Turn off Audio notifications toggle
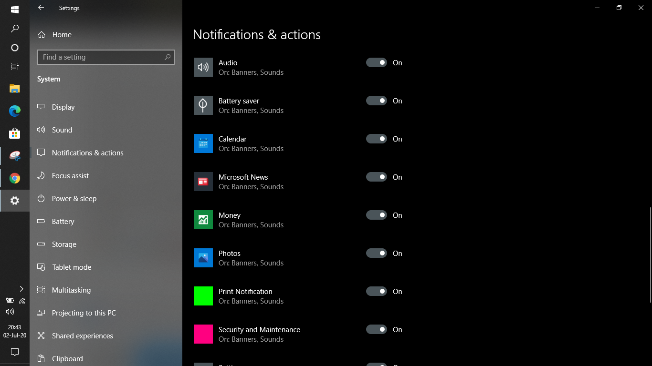 click(x=377, y=62)
